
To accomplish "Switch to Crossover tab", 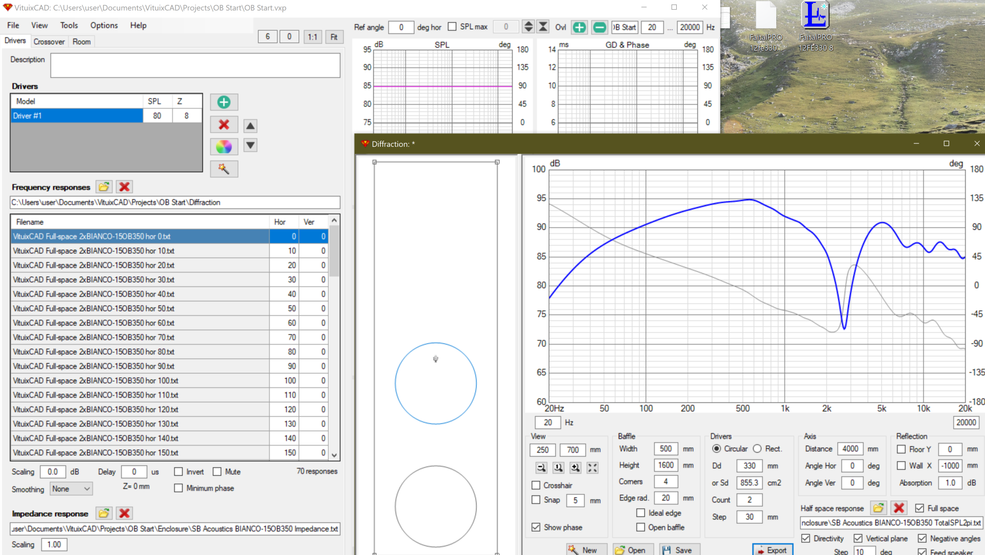I will click(49, 42).
